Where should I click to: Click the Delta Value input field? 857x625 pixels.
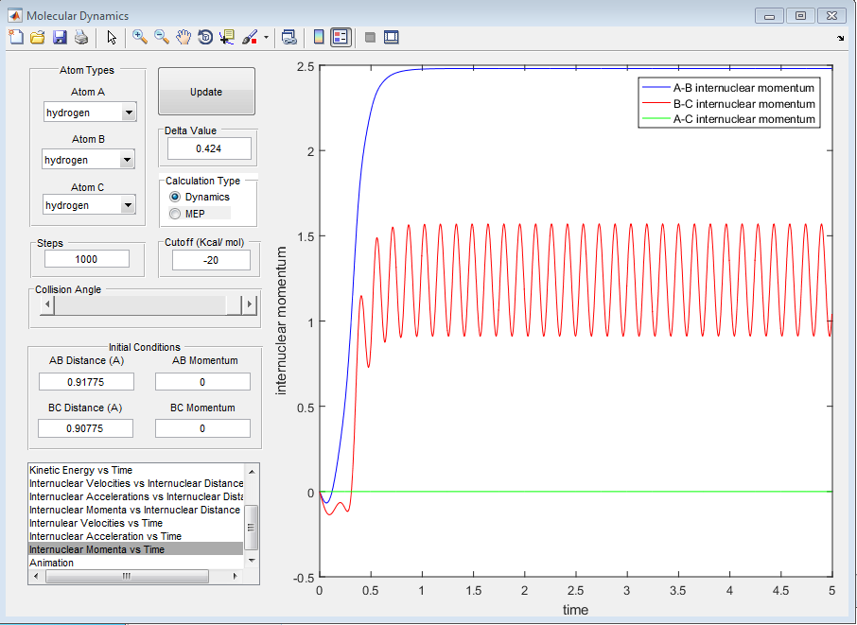coord(209,148)
